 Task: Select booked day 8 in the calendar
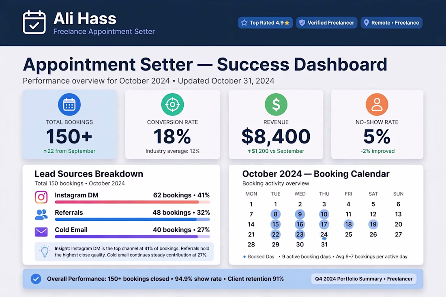275,214
